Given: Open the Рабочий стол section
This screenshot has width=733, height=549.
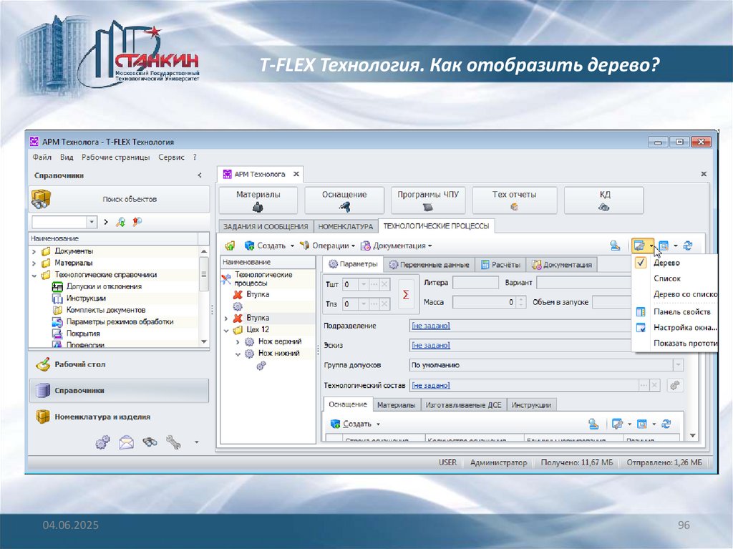Looking at the screenshot, I should pyautogui.click(x=119, y=364).
